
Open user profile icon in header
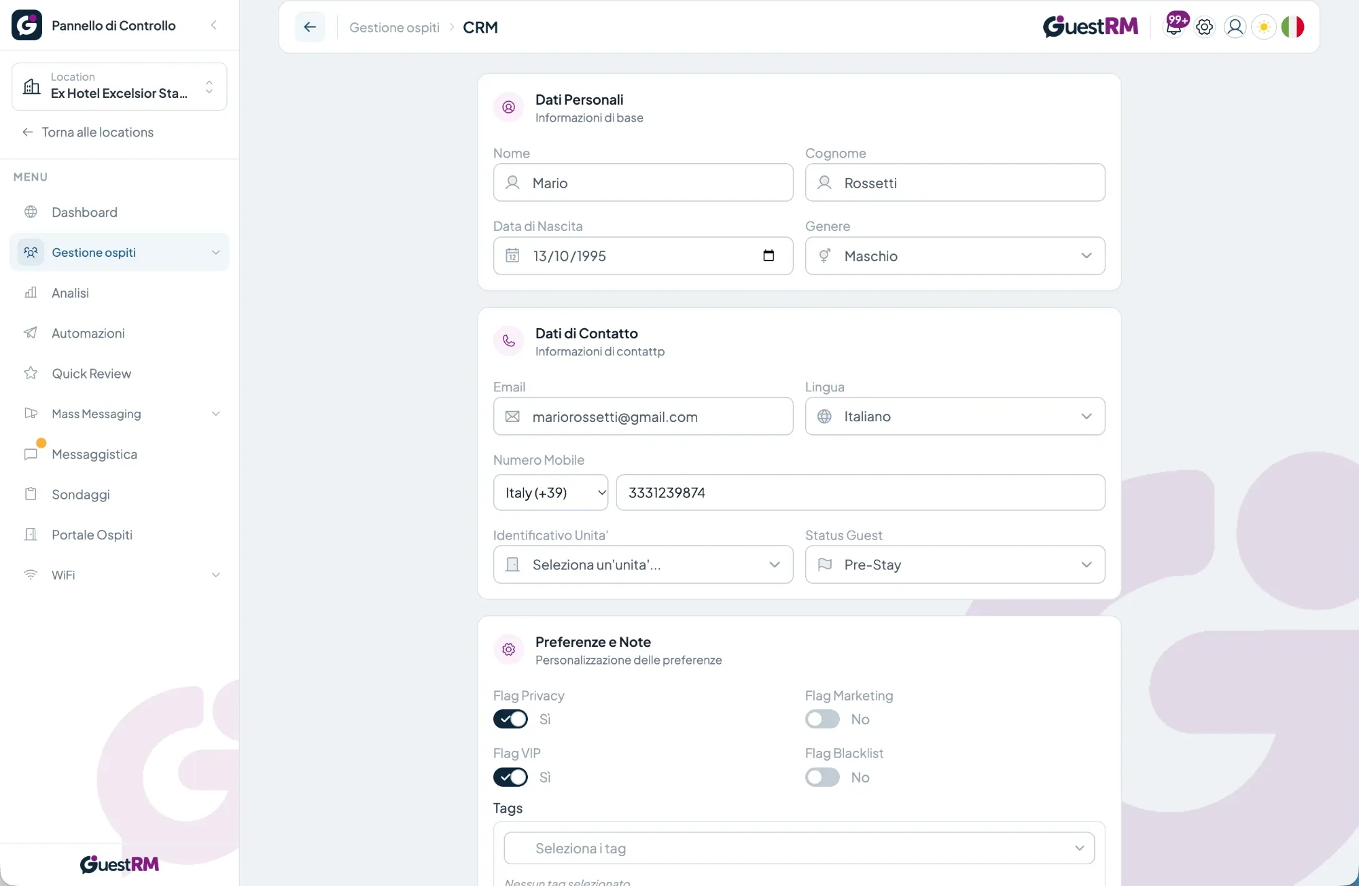pyautogui.click(x=1235, y=27)
